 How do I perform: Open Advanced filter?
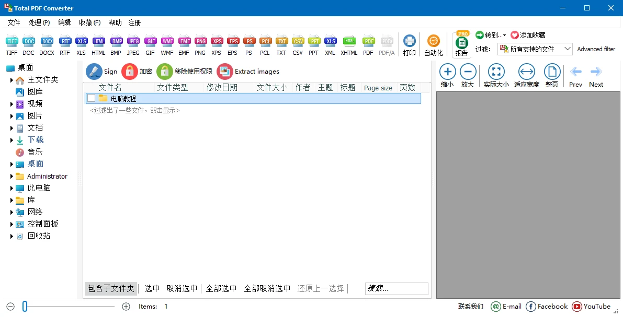(596, 49)
